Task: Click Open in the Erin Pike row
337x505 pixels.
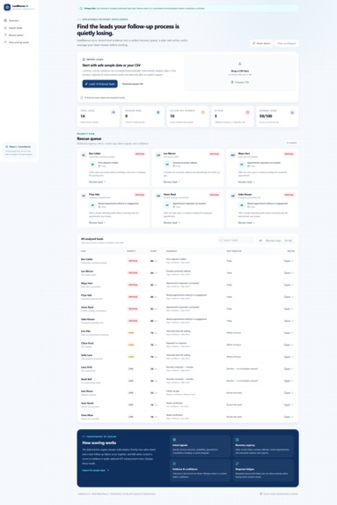Action: pos(289,332)
